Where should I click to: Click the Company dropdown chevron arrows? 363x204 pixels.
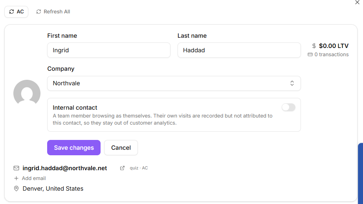pyautogui.click(x=292, y=83)
